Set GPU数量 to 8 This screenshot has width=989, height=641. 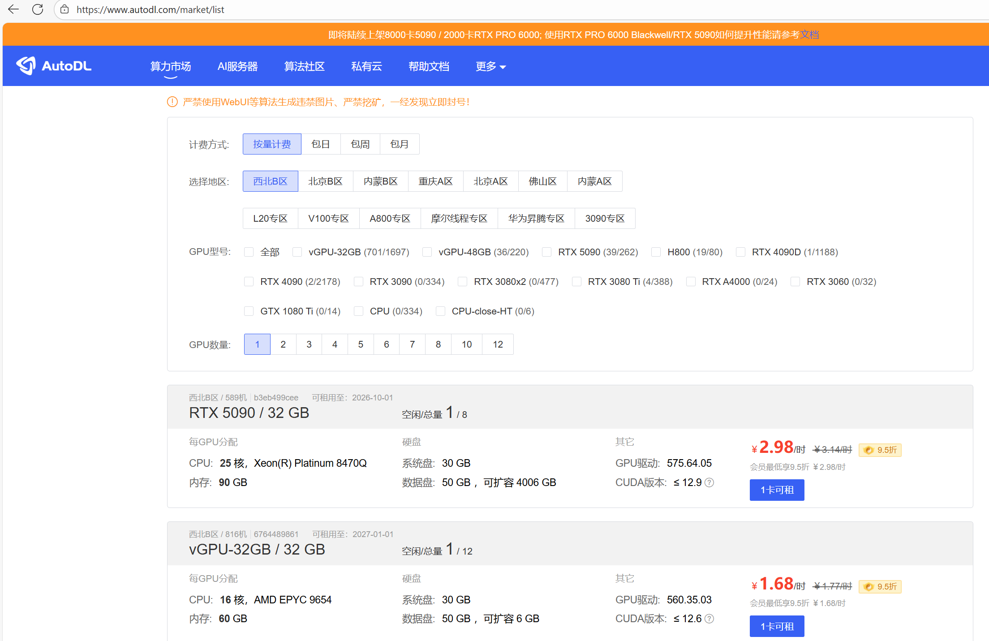438,344
